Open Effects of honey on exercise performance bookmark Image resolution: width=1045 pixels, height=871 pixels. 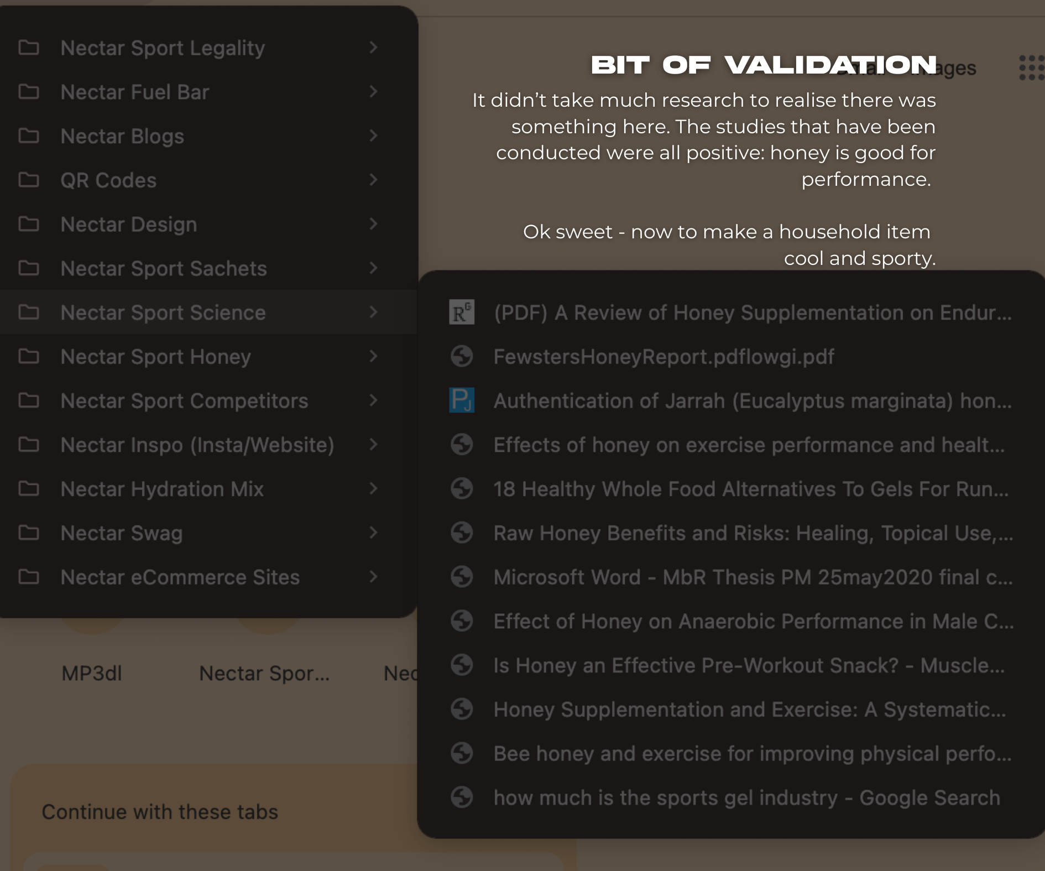tap(749, 445)
